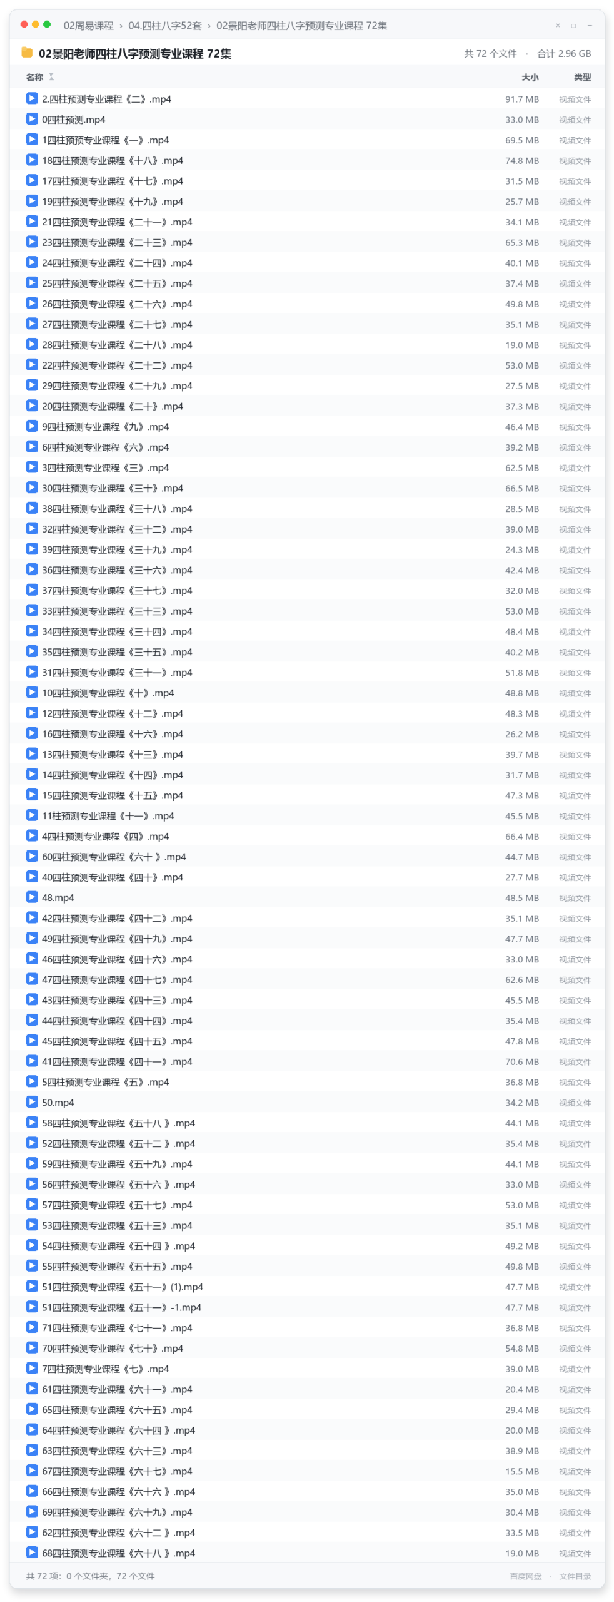Go to the 02周易课程 breadcrumb
This screenshot has width=614, height=1602.
click(x=89, y=26)
